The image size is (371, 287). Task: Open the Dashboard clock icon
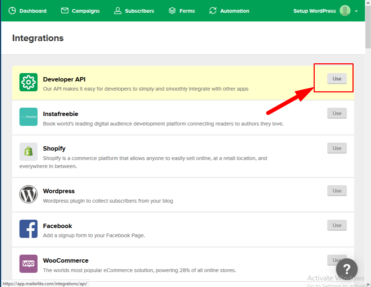pyautogui.click(x=12, y=11)
